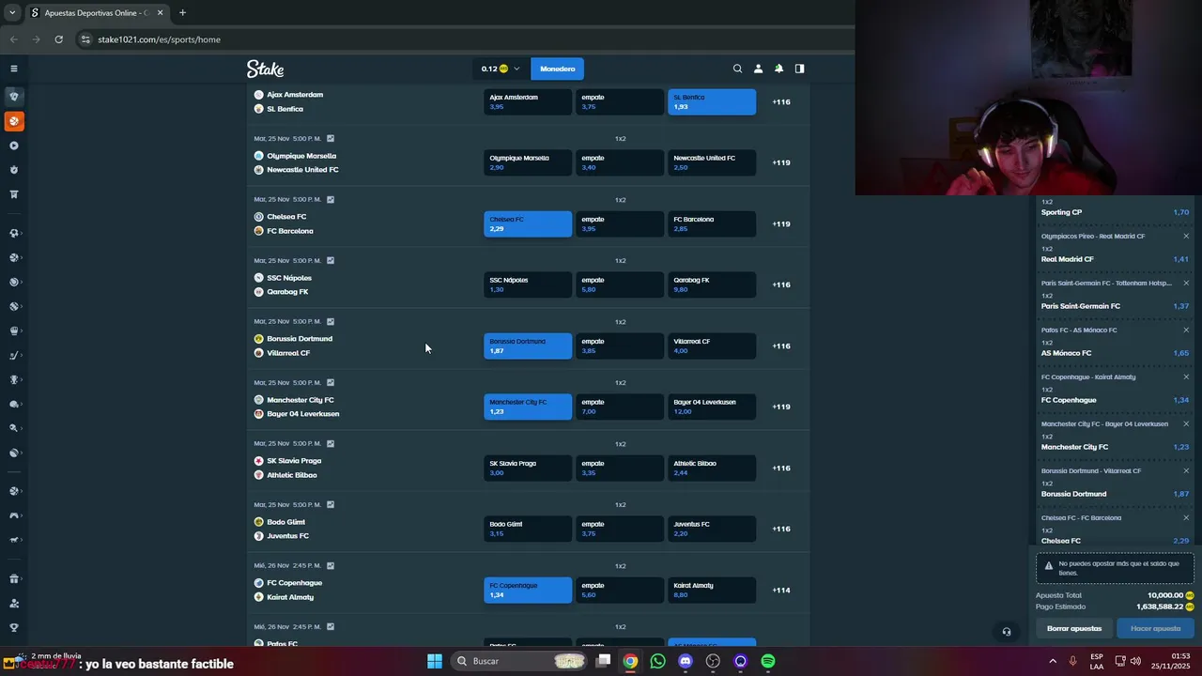Viewport: 1202px width, 676px height.
Task: Select FC Barcelona 2,85 odds
Action: click(x=712, y=223)
